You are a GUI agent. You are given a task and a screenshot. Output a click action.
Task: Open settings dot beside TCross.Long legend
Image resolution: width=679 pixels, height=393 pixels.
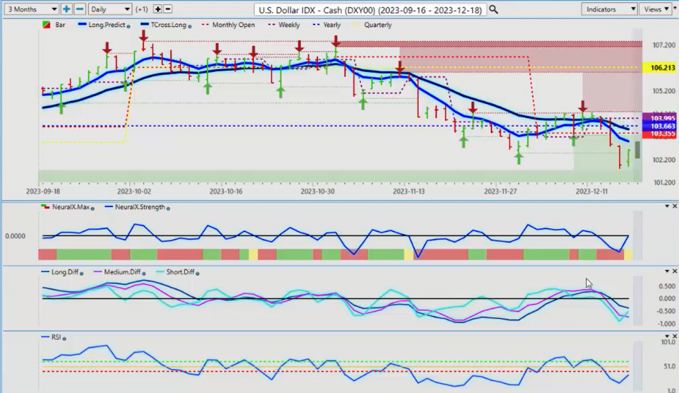pos(191,26)
